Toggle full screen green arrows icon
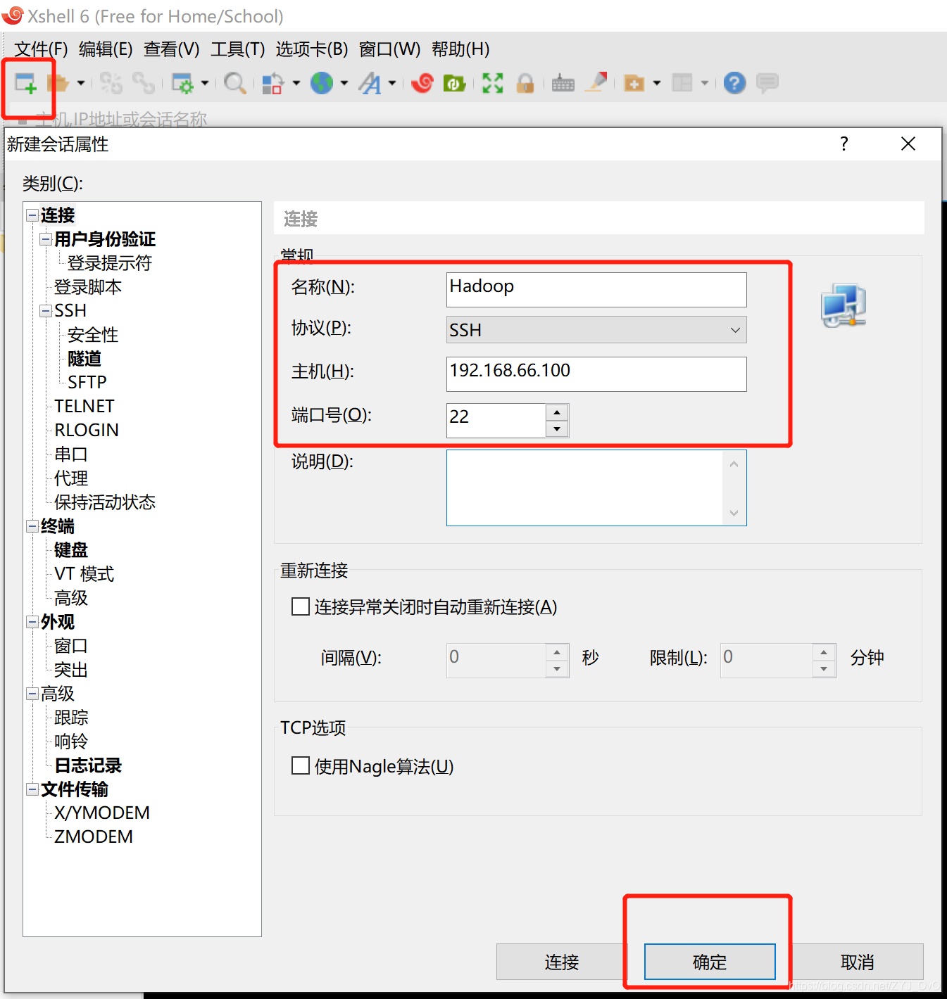947x999 pixels. point(493,83)
